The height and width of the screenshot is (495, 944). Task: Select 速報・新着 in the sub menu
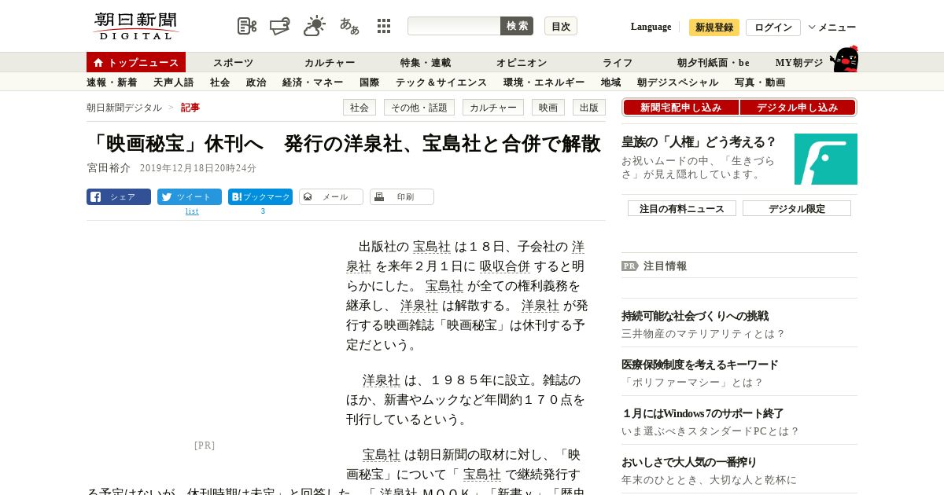pyautogui.click(x=112, y=82)
